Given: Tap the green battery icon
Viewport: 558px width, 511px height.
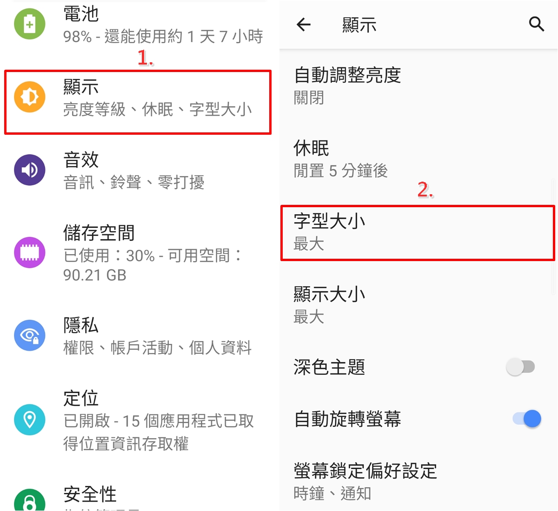Looking at the screenshot, I should pos(30,24).
